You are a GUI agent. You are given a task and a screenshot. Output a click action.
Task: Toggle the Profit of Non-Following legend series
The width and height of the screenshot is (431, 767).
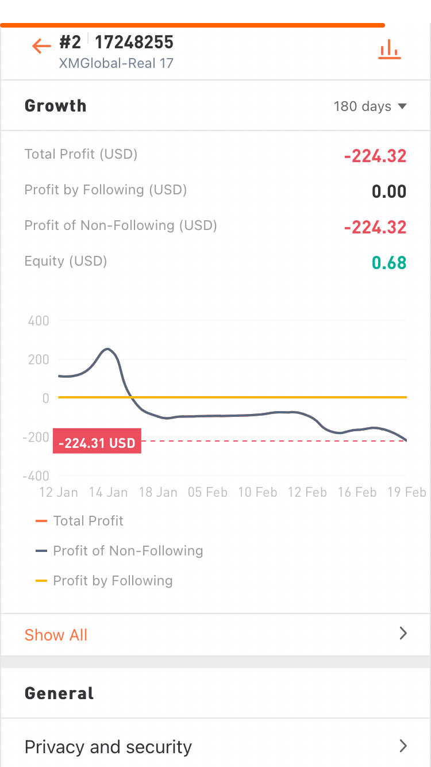(128, 551)
